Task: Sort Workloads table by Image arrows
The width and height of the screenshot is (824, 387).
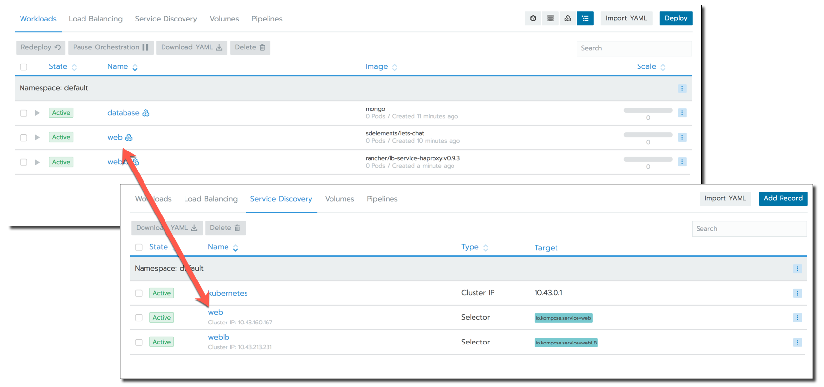Action: tap(394, 67)
